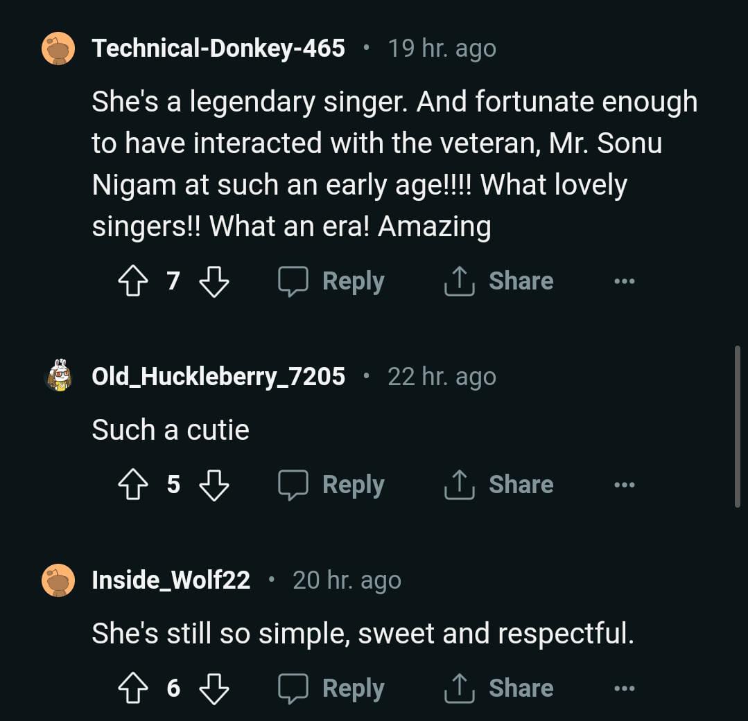Open more options on Old_Huckleberry_7205's comment
The image size is (748, 721).
[x=624, y=485]
